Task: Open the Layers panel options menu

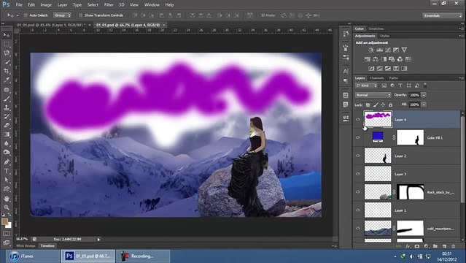Action: pos(461,78)
